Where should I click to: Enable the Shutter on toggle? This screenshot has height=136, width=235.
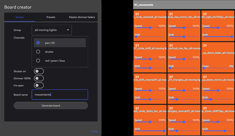tap(39, 71)
